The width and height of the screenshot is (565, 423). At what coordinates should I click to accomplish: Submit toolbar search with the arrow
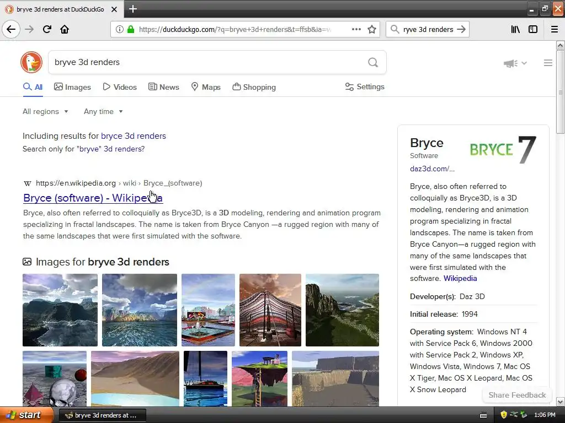coord(461,29)
